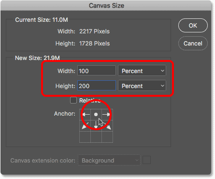Screen dimensions: 215x179
Task: Open the Height units Percent dropdown
Action: pos(142,86)
